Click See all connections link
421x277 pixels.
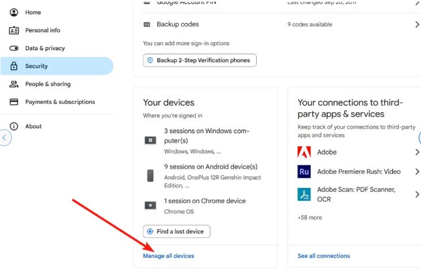click(x=323, y=256)
